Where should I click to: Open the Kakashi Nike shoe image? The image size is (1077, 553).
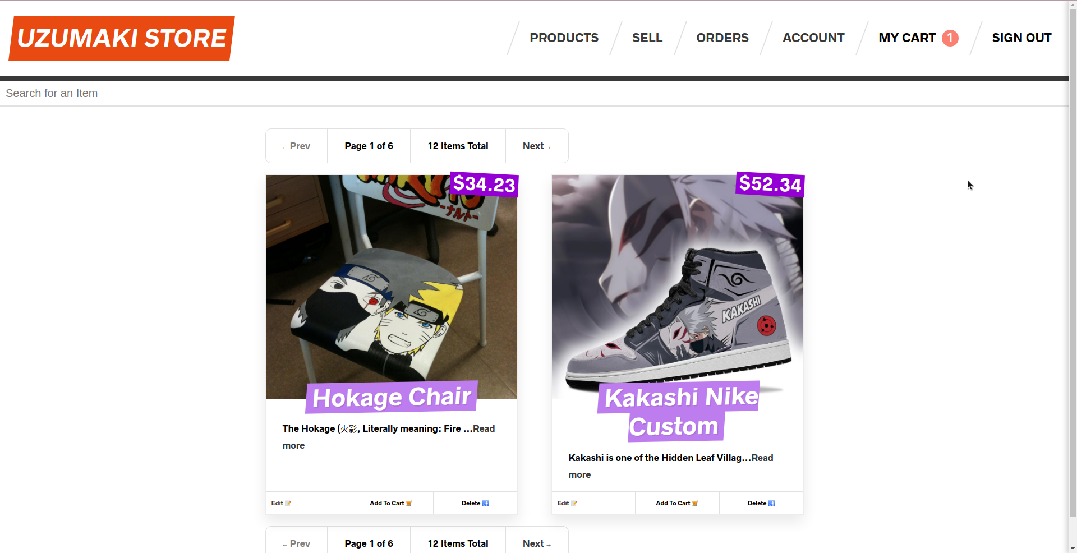point(677,280)
